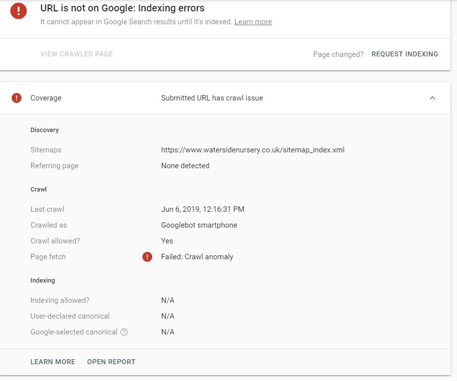Click the Page changed? label

[338, 54]
